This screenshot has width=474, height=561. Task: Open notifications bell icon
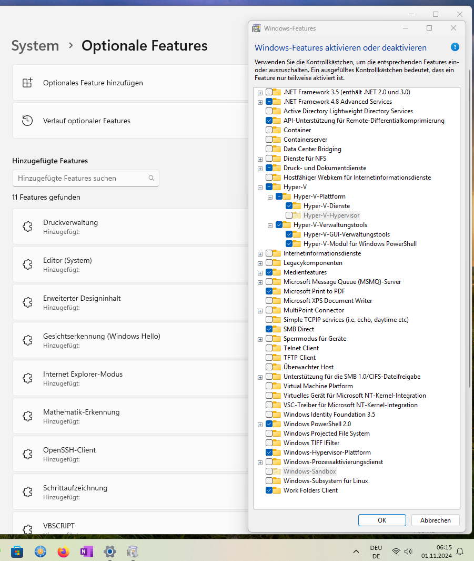click(x=460, y=552)
